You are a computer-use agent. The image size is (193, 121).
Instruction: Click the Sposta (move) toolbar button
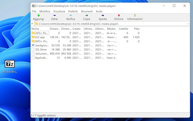pos(103,17)
